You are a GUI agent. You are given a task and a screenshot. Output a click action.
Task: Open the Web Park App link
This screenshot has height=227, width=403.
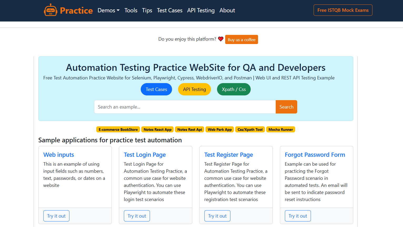click(x=219, y=129)
